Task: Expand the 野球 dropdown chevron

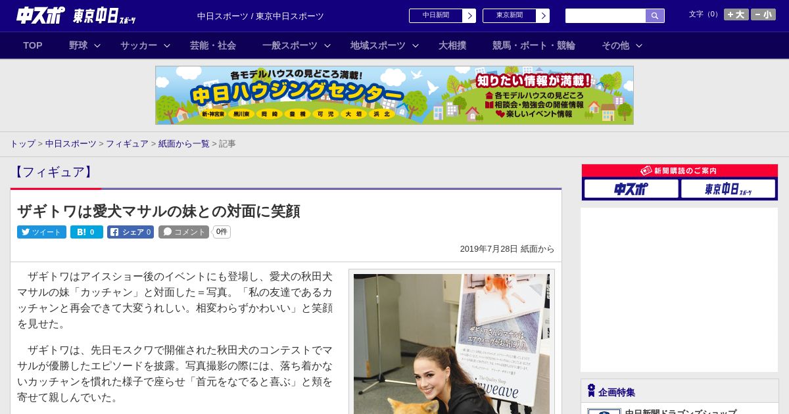Action: [x=97, y=46]
